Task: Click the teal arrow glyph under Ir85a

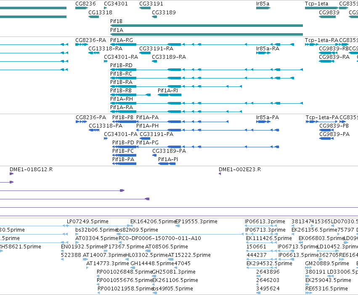Action: [263, 8]
